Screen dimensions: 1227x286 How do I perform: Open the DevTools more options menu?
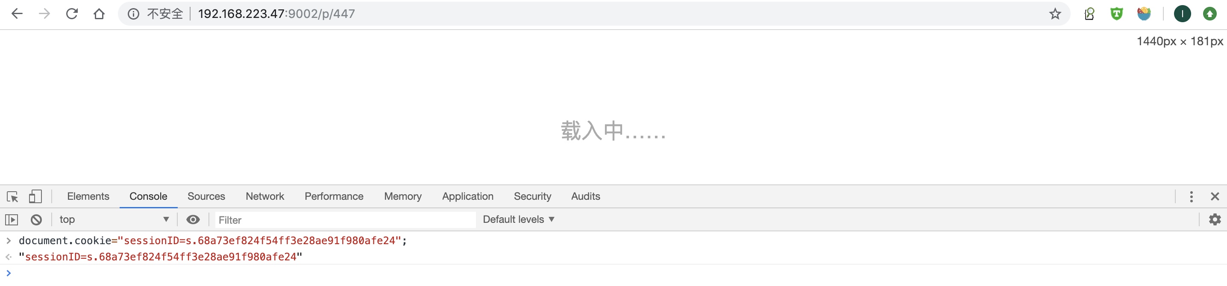pos(1191,196)
